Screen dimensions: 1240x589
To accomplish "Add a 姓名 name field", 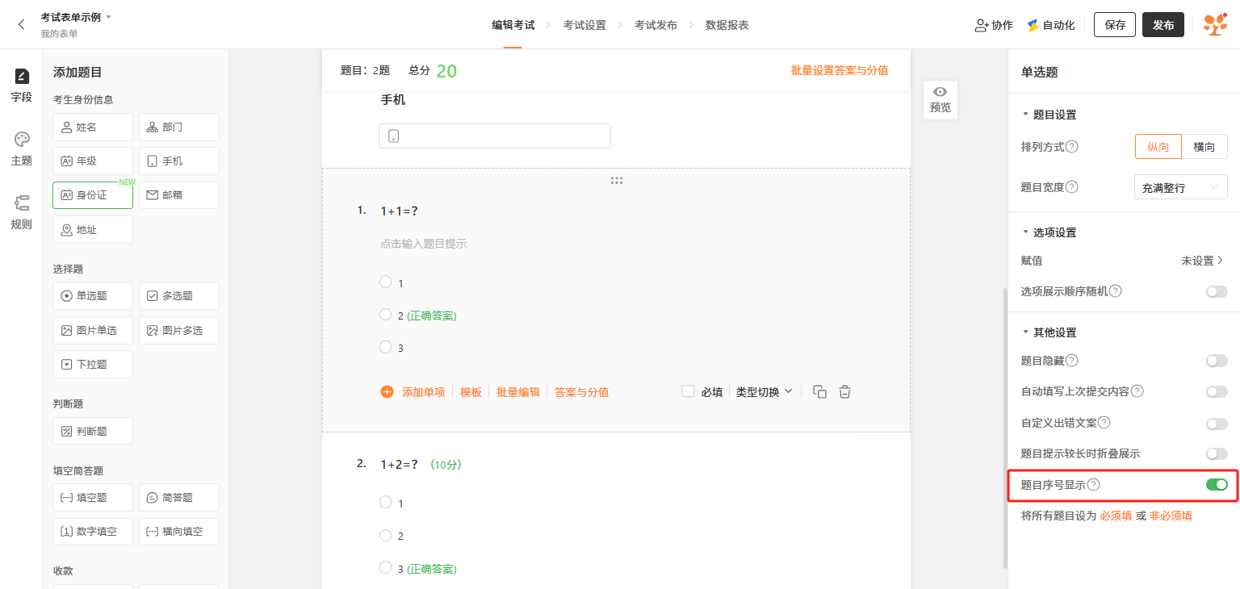I will (x=93, y=127).
